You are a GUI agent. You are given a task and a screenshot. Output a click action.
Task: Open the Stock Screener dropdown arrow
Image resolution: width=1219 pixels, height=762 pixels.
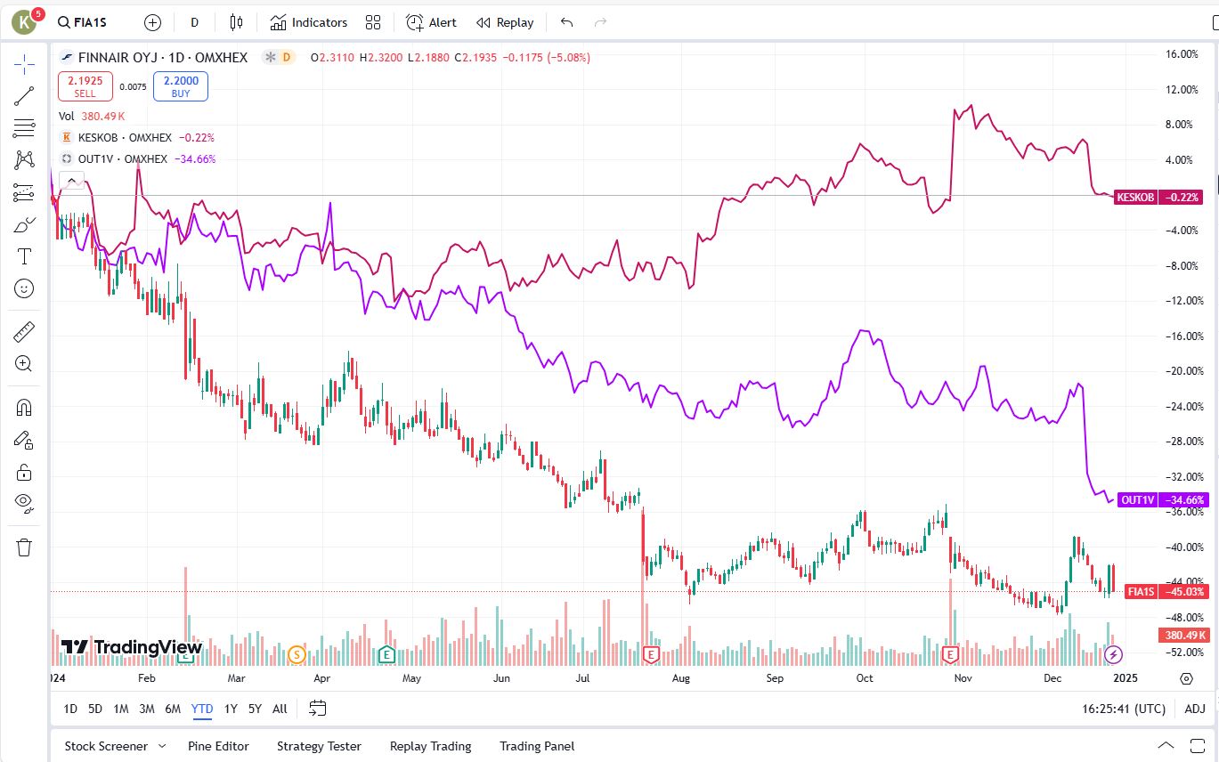[162, 746]
